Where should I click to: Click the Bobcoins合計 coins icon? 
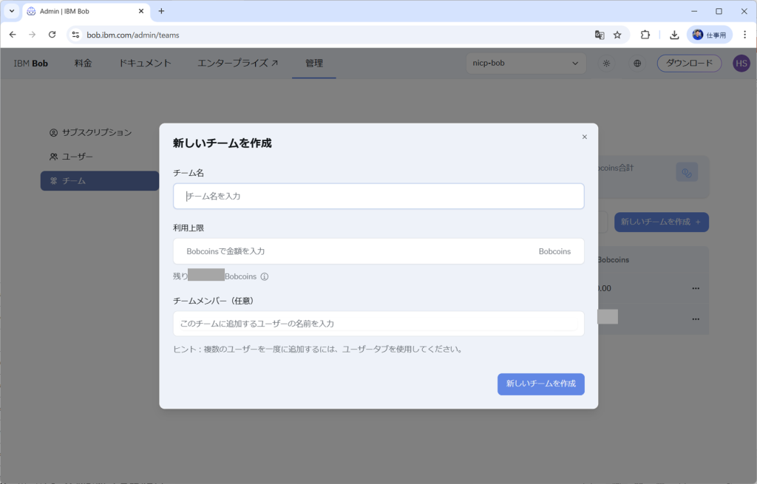(x=687, y=172)
